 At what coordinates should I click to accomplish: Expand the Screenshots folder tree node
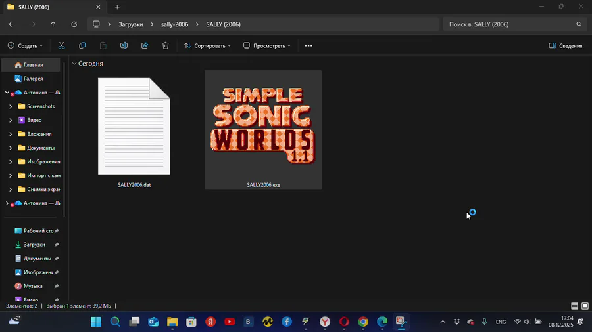tap(11, 106)
